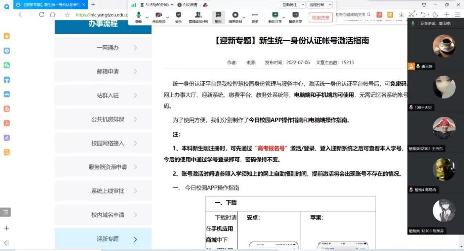Expand meeting timer 31:55 dropdown

pos(172,5)
